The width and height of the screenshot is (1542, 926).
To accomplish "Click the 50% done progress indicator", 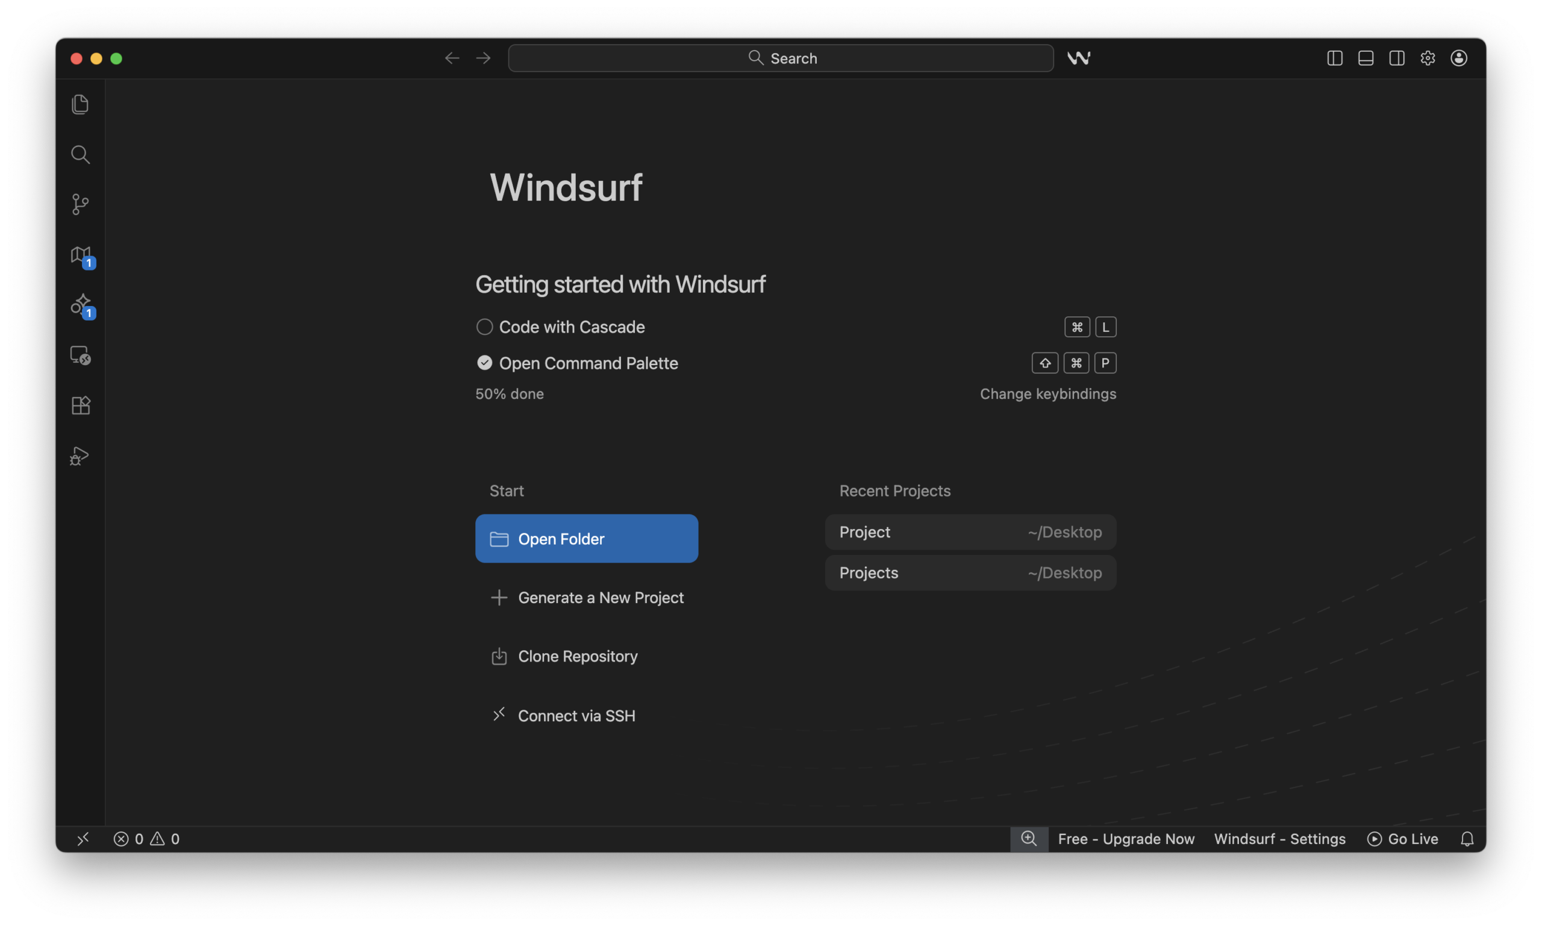I will tap(509, 394).
